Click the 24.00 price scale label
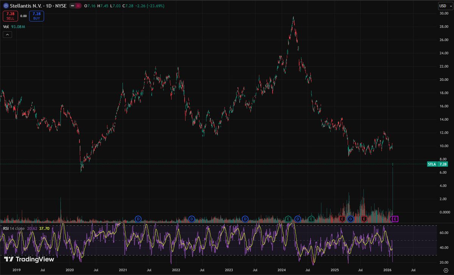Viewport: 454px width, 275px height. point(444,53)
